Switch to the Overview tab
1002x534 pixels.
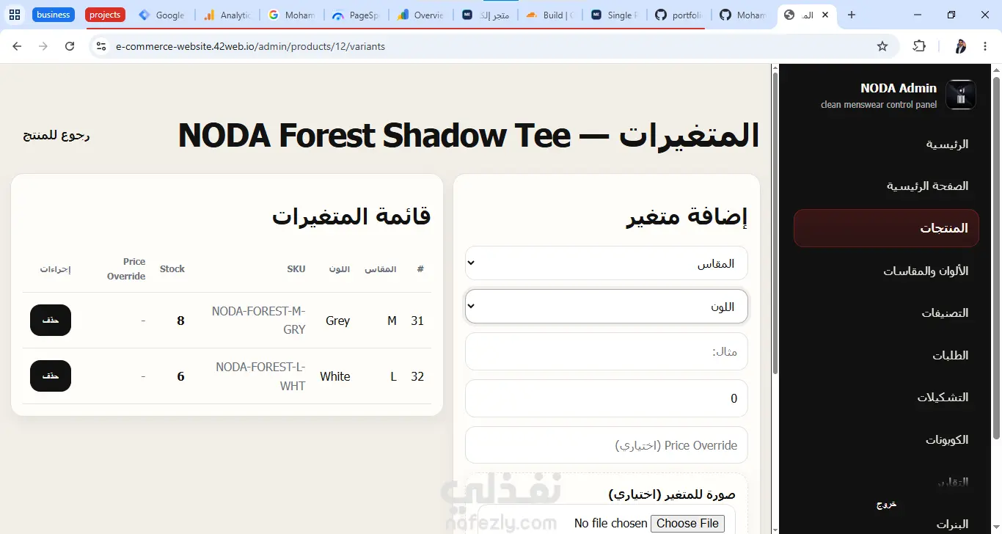[x=421, y=15]
